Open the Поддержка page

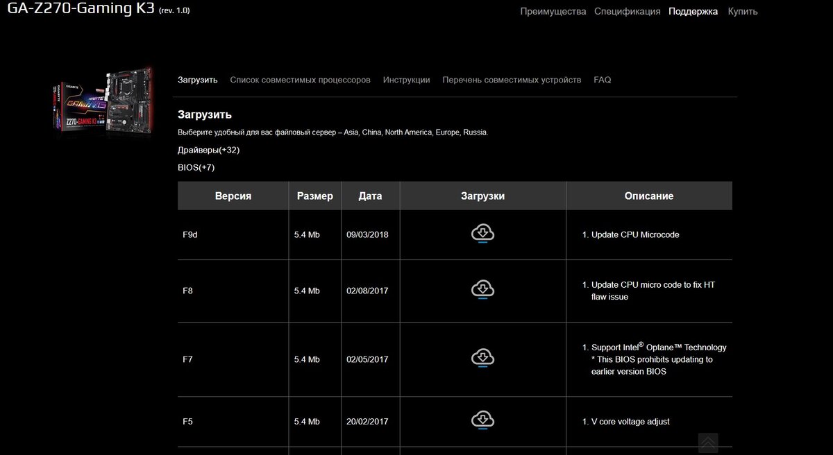[693, 11]
